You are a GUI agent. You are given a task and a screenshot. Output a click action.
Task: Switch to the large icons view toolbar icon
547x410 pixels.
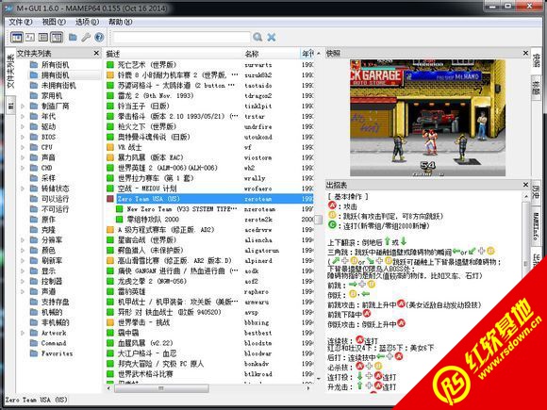(30, 37)
